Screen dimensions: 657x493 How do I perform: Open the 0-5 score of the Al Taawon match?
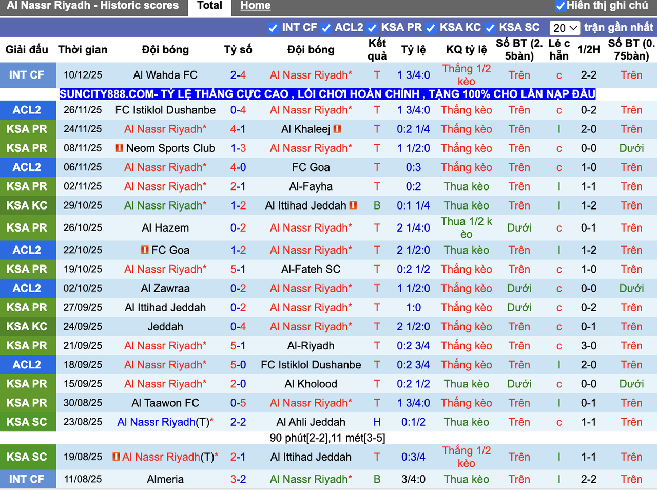[x=238, y=403]
